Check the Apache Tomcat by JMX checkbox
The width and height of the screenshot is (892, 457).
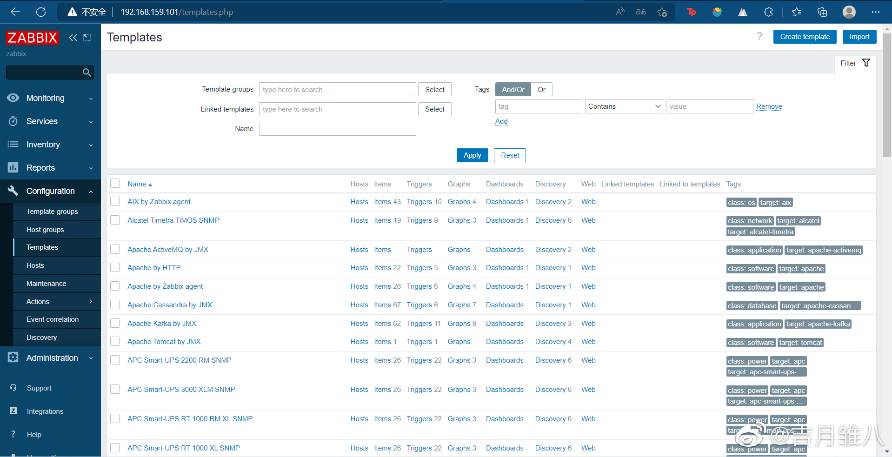point(115,341)
